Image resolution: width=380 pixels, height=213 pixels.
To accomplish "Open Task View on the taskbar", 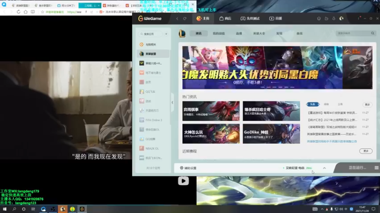I will coord(33,209).
